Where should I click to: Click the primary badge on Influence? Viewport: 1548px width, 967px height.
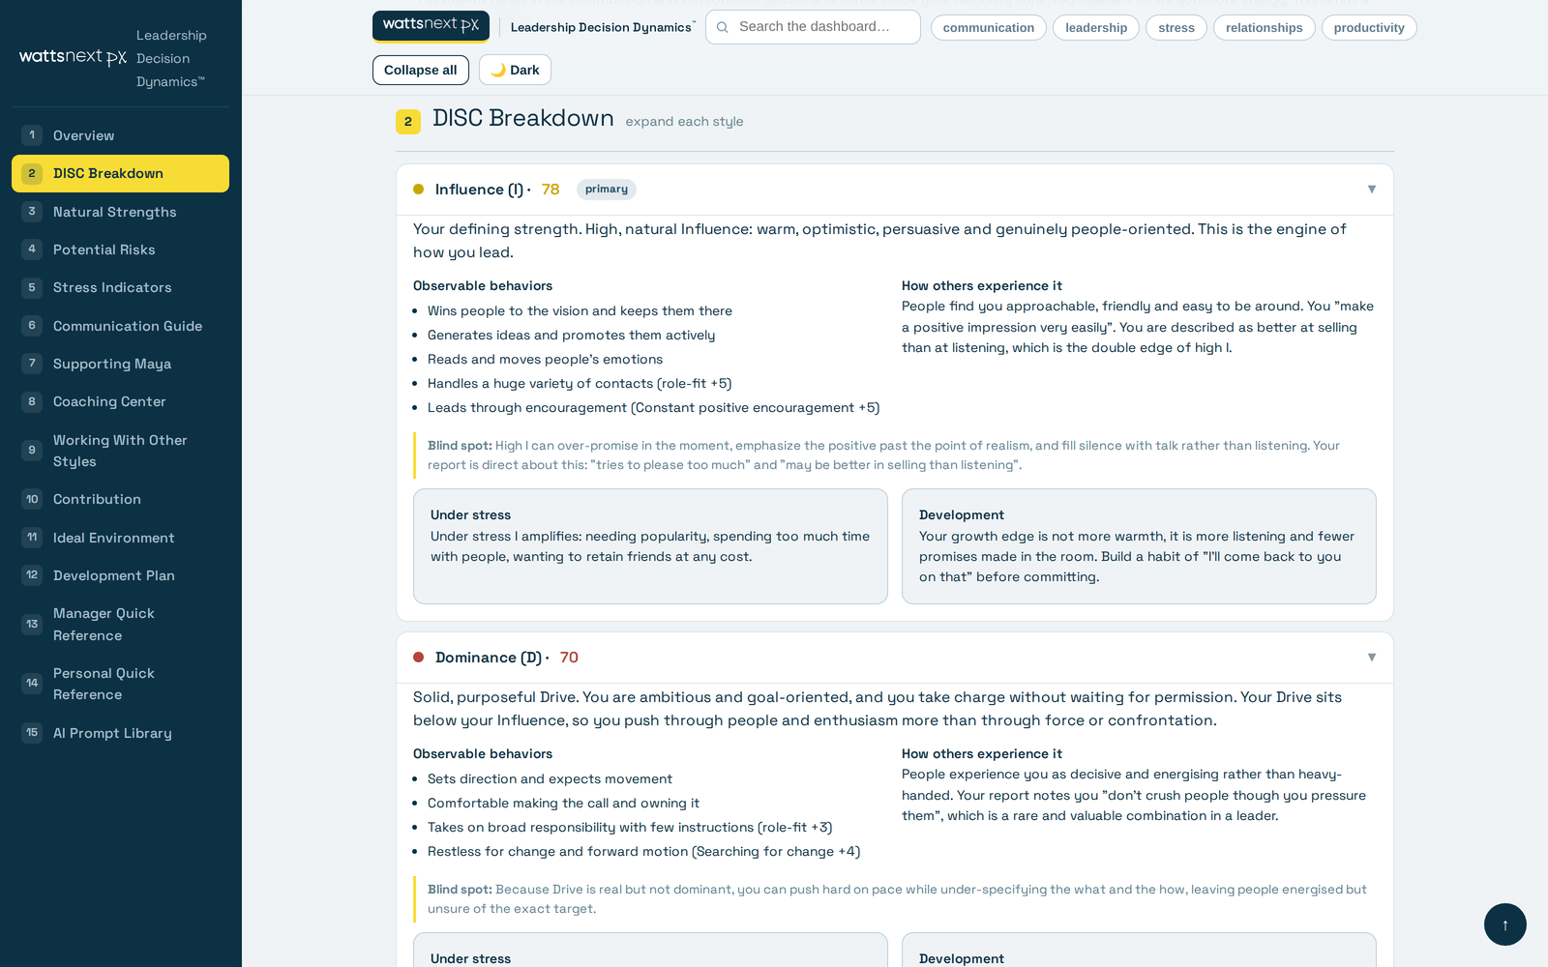tap(607, 190)
